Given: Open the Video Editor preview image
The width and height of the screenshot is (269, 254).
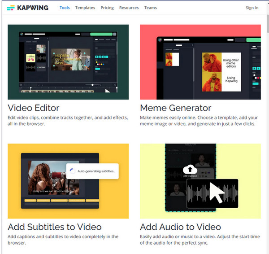Looking at the screenshot, I should [x=68, y=62].
